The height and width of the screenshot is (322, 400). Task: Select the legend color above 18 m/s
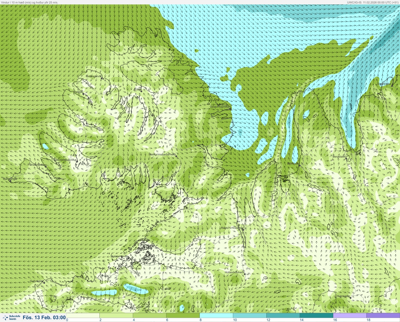[x=383, y=315]
